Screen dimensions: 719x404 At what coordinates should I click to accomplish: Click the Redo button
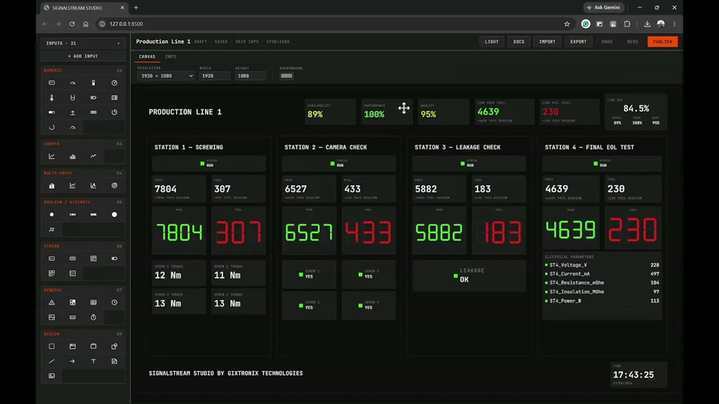[x=633, y=42]
